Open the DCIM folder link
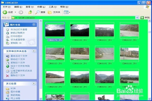This screenshot has height=101, width=152. pyautogui.click(x=13, y=88)
